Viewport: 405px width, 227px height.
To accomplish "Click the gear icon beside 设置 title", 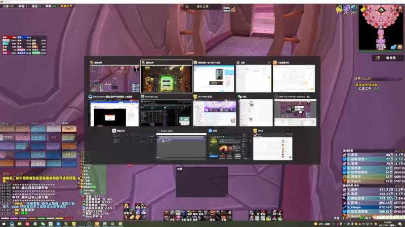I will point(238,63).
